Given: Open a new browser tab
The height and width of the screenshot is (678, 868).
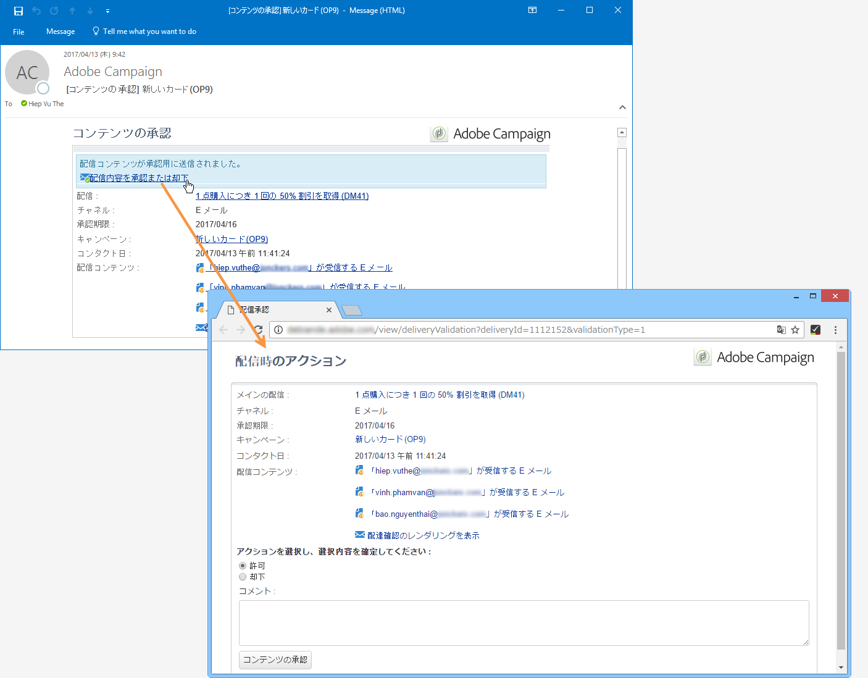Looking at the screenshot, I should (x=352, y=310).
